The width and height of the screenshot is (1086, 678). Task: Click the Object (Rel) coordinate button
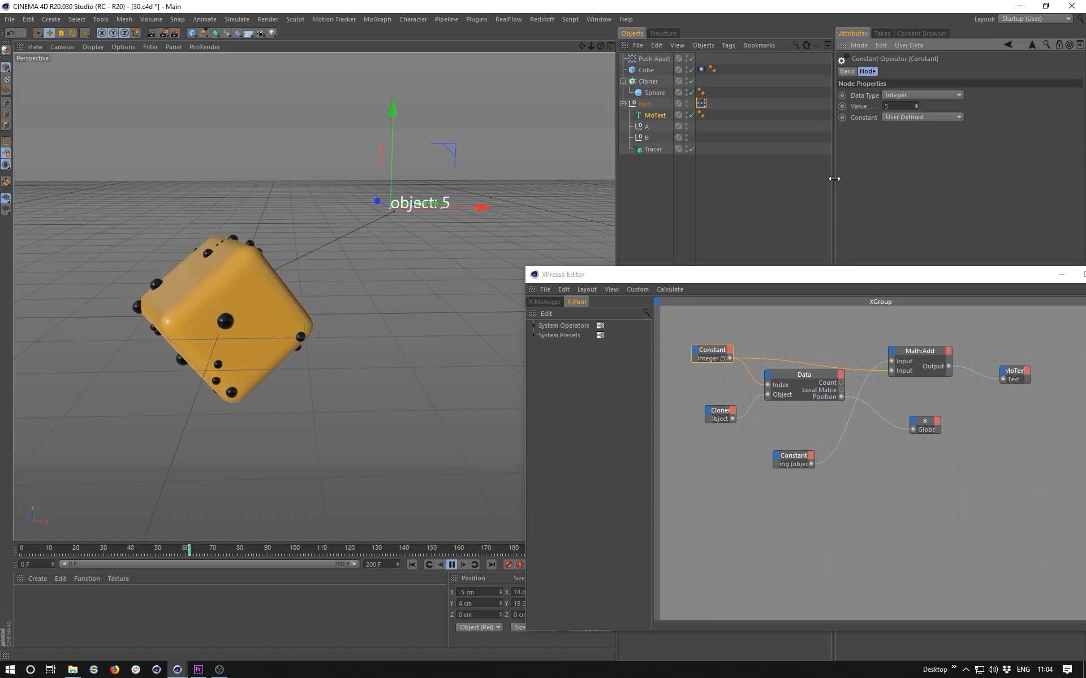pos(479,627)
